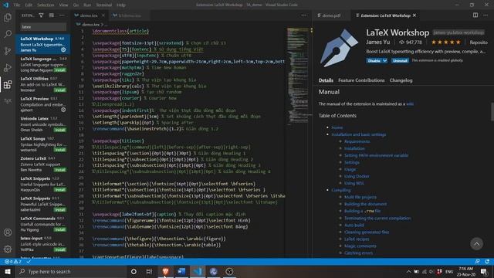Install Unicode Latex extension
Viewport: 494px width, 278px height.
coord(60,130)
